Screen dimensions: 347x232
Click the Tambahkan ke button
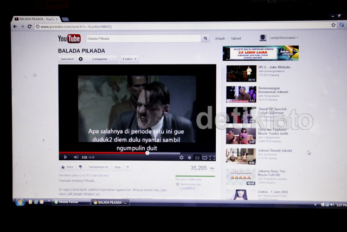pyautogui.click(x=98, y=167)
